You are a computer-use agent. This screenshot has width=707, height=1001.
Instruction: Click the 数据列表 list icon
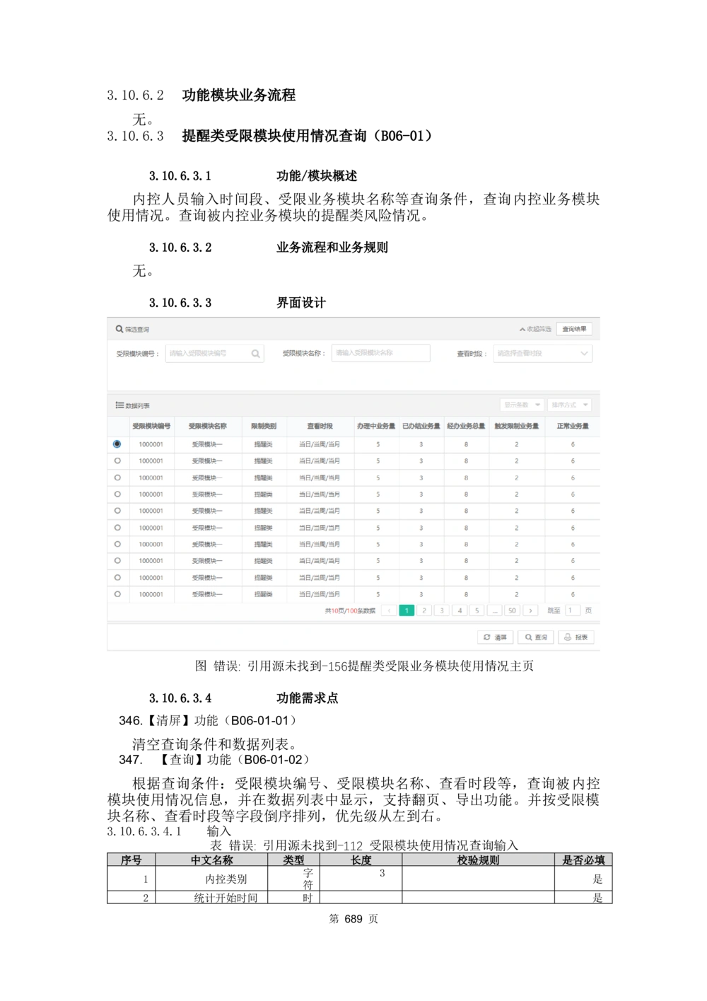coord(119,405)
